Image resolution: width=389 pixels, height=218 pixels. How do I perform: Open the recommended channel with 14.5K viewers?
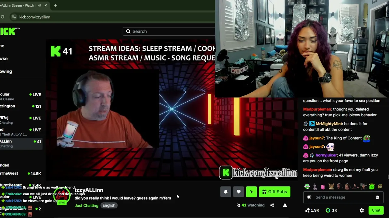point(21,173)
